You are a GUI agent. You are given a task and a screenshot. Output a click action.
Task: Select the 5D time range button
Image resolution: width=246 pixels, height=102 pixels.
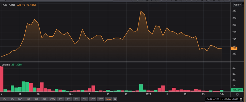[x=12, y=99]
